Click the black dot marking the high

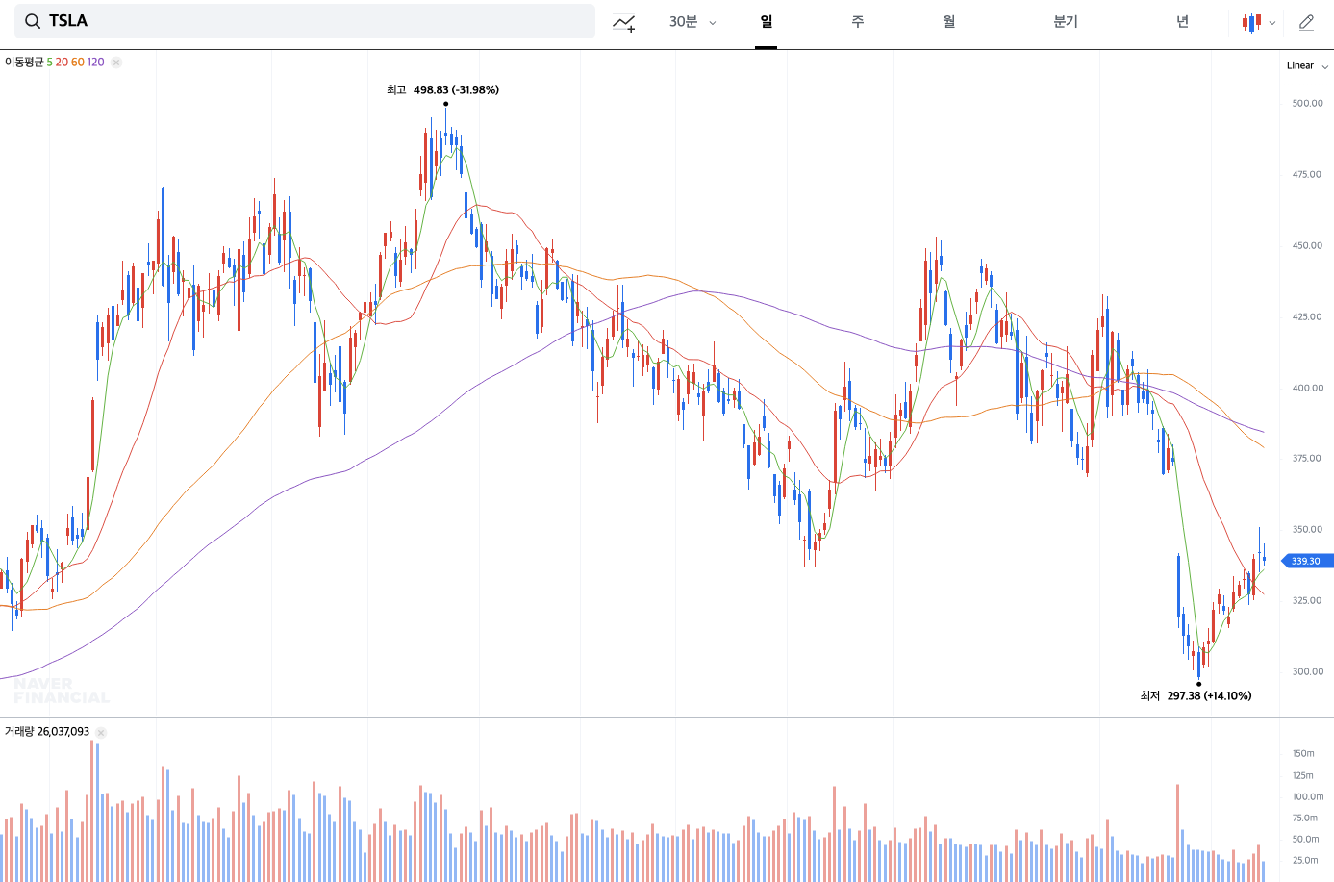point(445,104)
